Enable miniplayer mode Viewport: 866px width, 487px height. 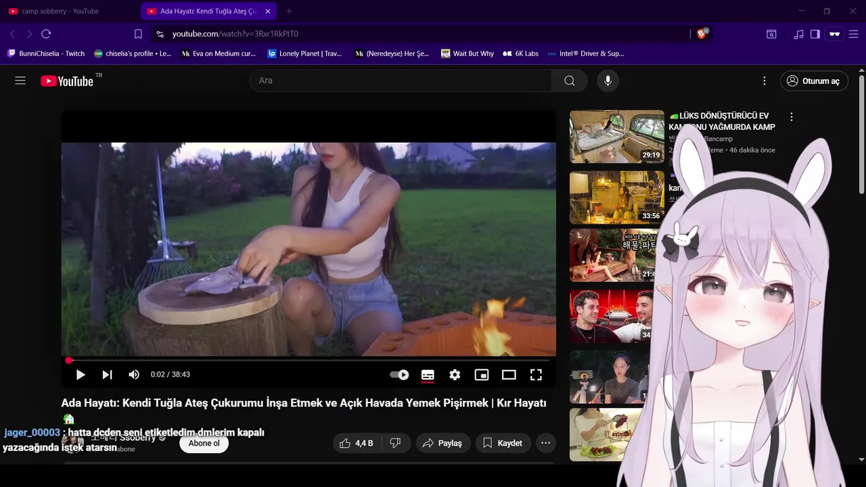click(x=482, y=374)
